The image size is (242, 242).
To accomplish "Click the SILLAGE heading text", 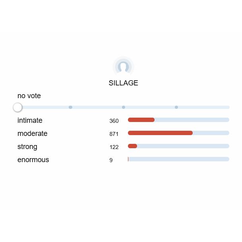I will pos(123,83).
